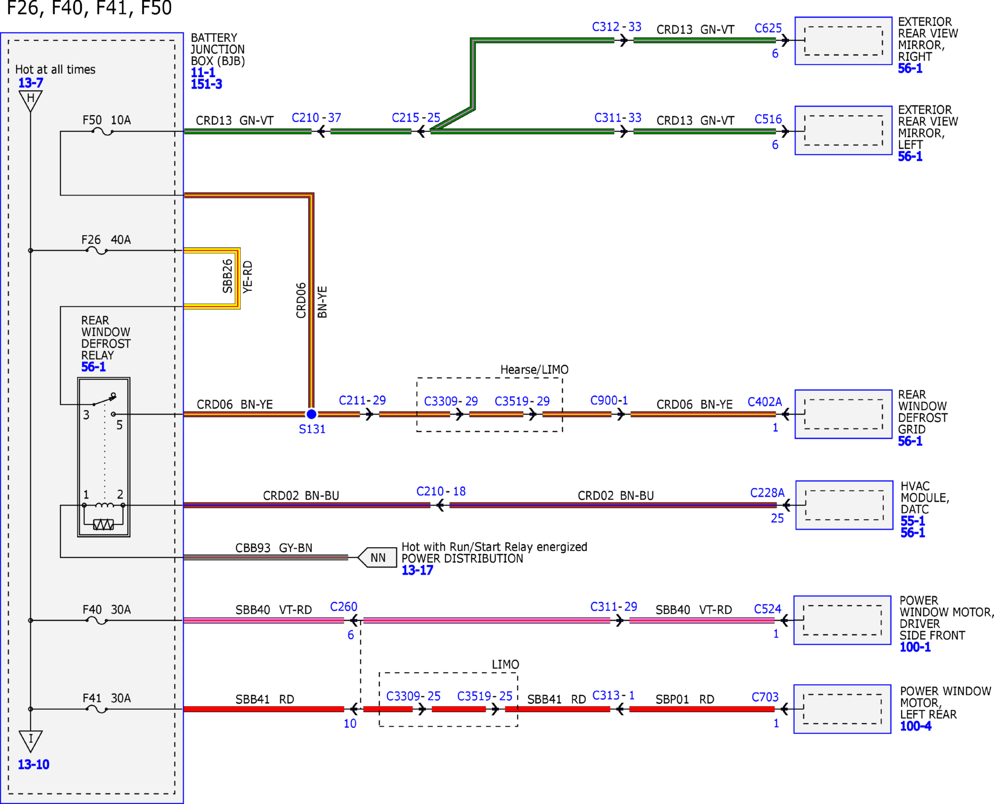Click the rear window defrost relay symbol
Image resolution: width=994 pixels, height=804 pixels.
click(104, 457)
